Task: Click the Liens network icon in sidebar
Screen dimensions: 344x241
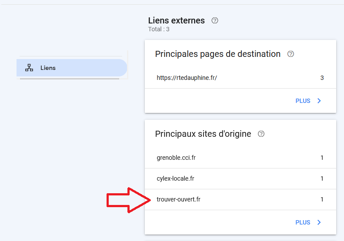Action: pyautogui.click(x=29, y=68)
